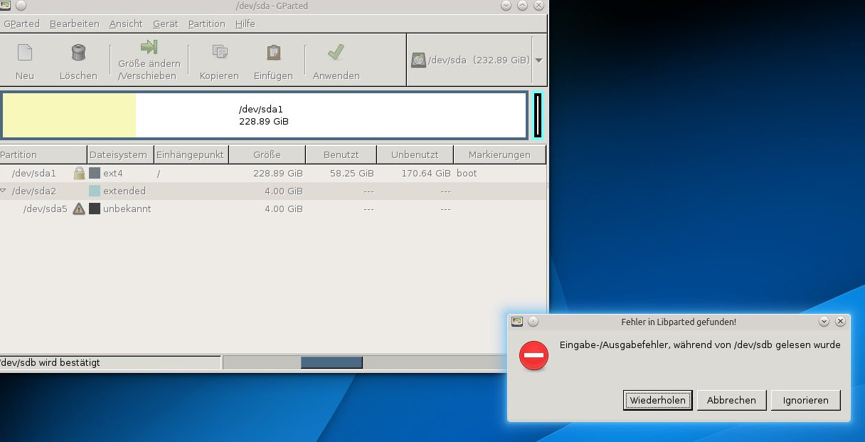Click the Wiederholen button
Screen dimensions: 865x442
point(658,400)
